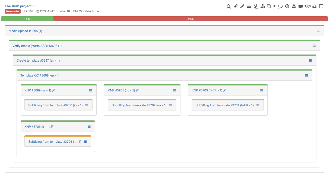Open Subtitling from template #3706 (it) link

pyautogui.click(x=55, y=142)
